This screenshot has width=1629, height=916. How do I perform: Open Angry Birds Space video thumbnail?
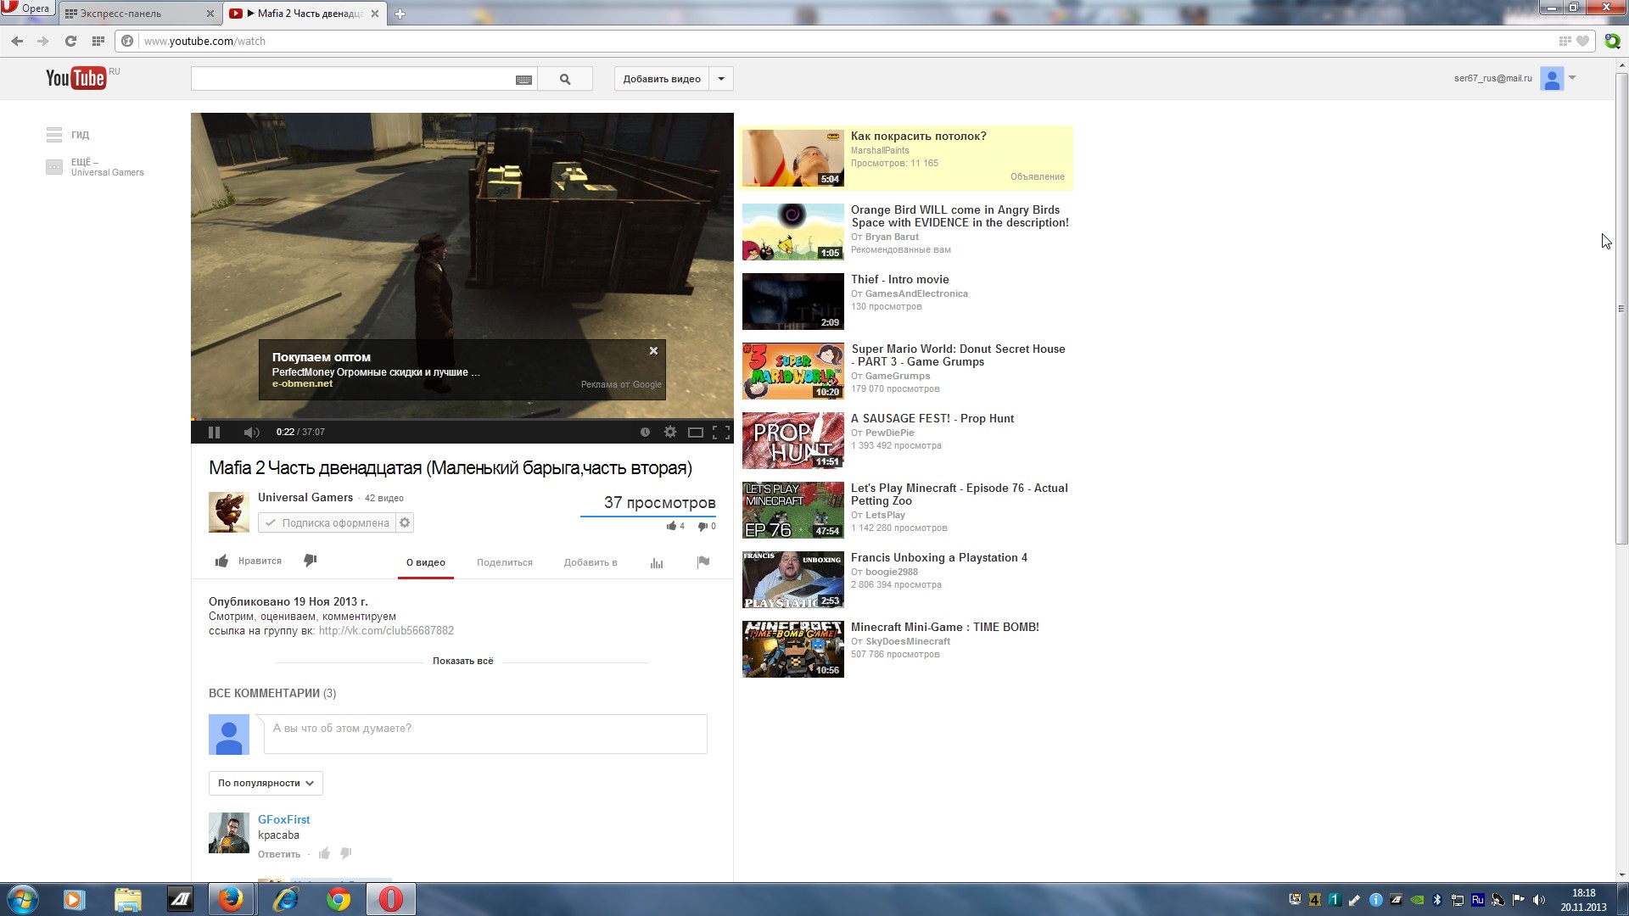click(793, 232)
